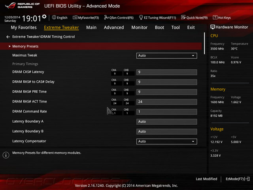Click the DRAM RAS# PRE Time field
Screen dimensions: 253x190
pos(167,92)
